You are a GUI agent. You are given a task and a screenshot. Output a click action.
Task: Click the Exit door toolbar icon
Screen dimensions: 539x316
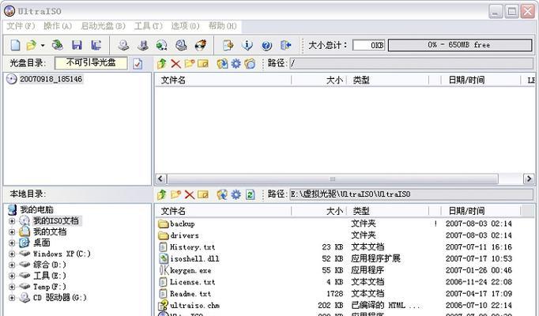coord(285,45)
